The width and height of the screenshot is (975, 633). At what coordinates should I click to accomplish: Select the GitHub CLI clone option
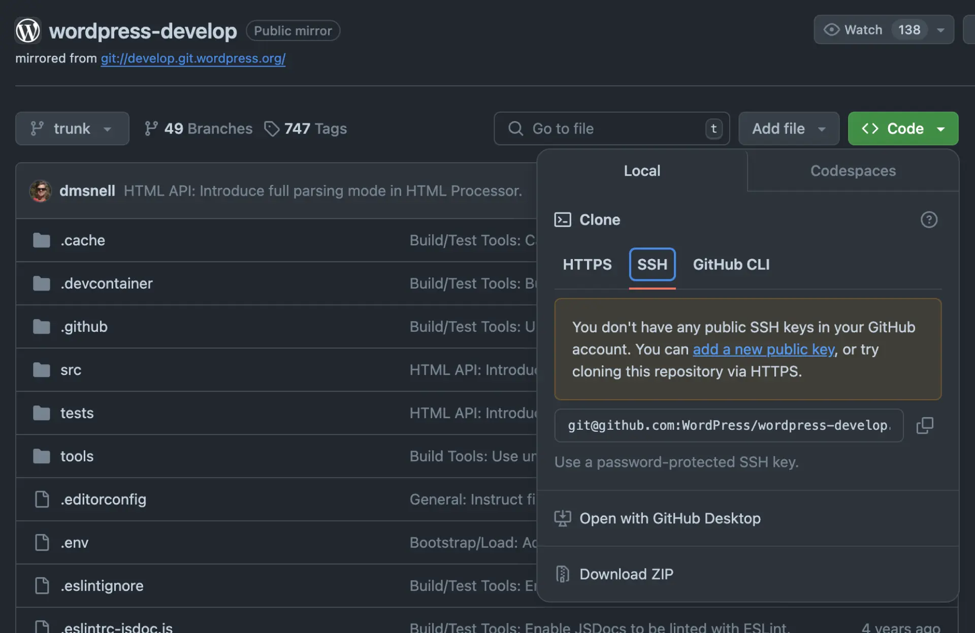731,264
